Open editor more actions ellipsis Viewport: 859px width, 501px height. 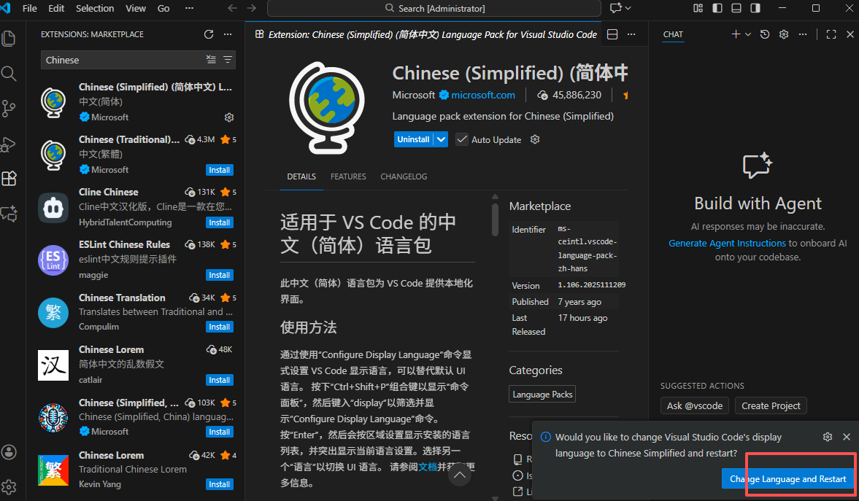tap(631, 34)
